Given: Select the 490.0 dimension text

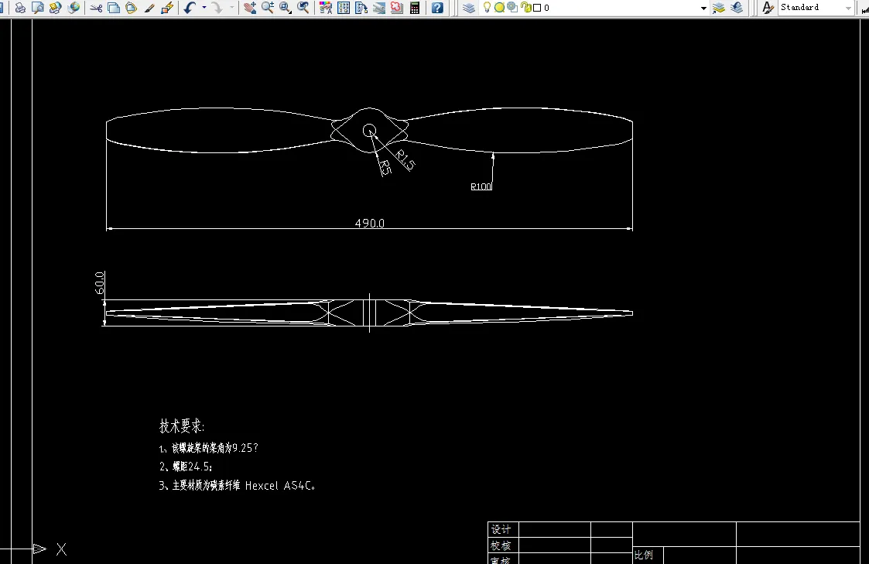Looking at the screenshot, I should (370, 224).
